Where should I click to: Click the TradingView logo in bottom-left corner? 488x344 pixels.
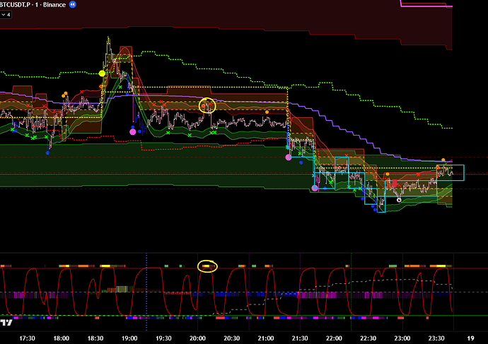6,323
